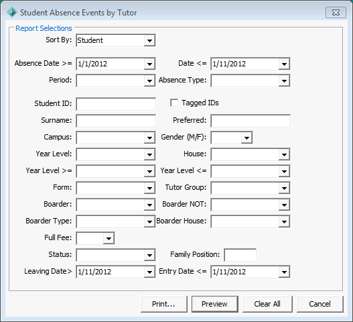This screenshot has height=322, width=353.
Task: Enable the Tagged IDs checkbox
Action: tap(174, 103)
